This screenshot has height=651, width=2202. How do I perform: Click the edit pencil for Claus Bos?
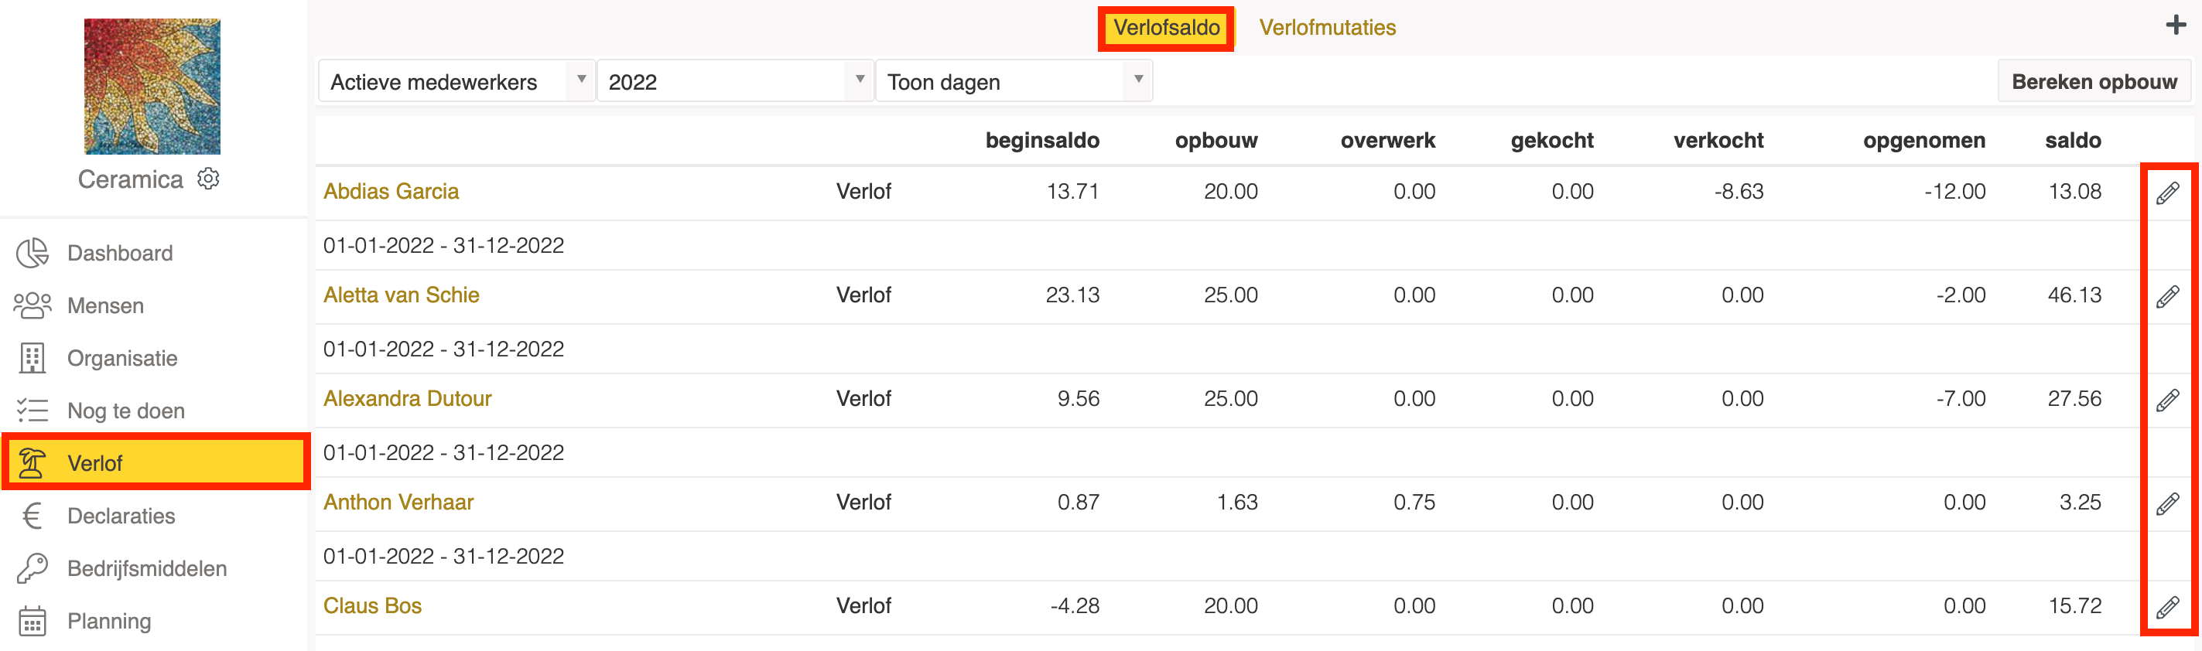click(x=2167, y=607)
